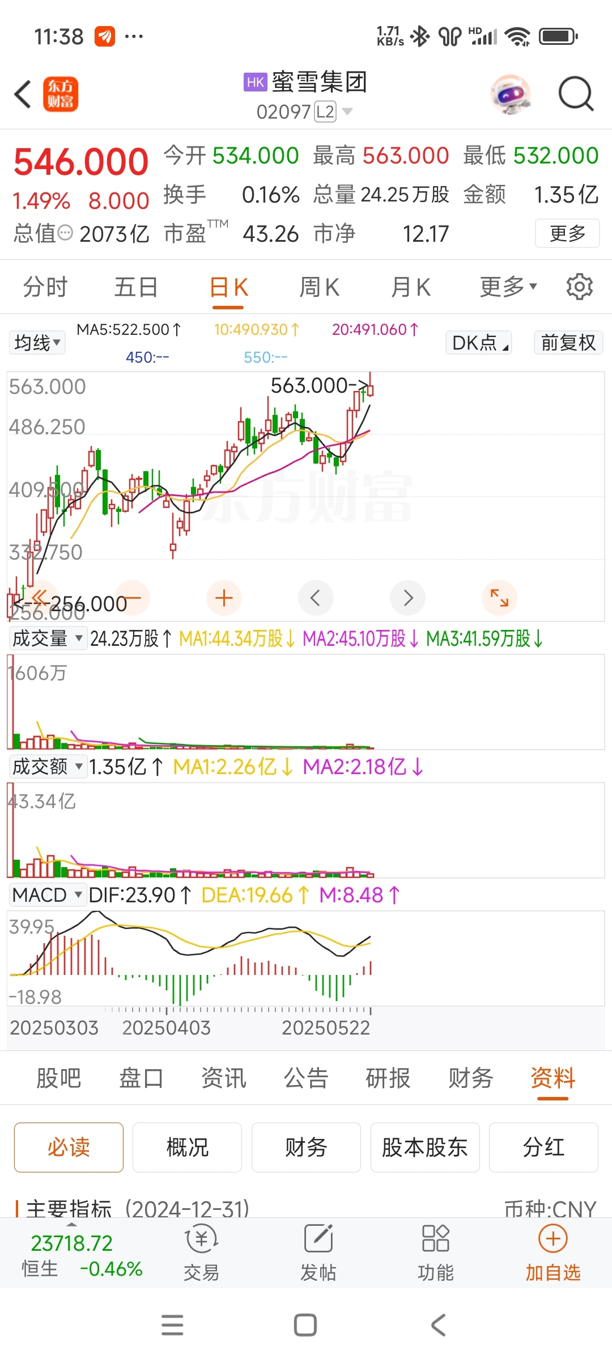The width and height of the screenshot is (612, 1362).
Task: Open the 盘口 tab
Action: 141,1078
